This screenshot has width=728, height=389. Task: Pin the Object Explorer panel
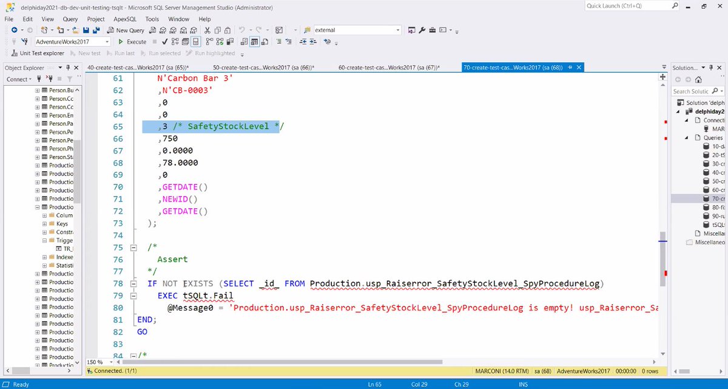point(68,68)
